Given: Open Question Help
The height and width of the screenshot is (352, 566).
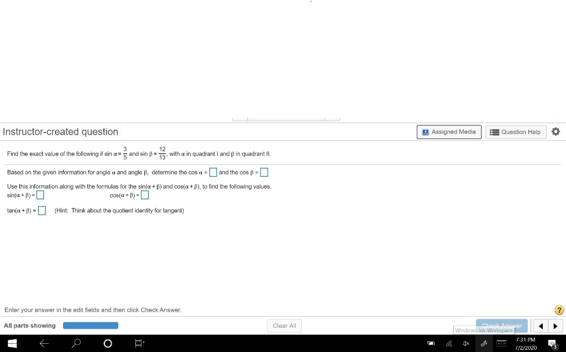Looking at the screenshot, I should [515, 132].
